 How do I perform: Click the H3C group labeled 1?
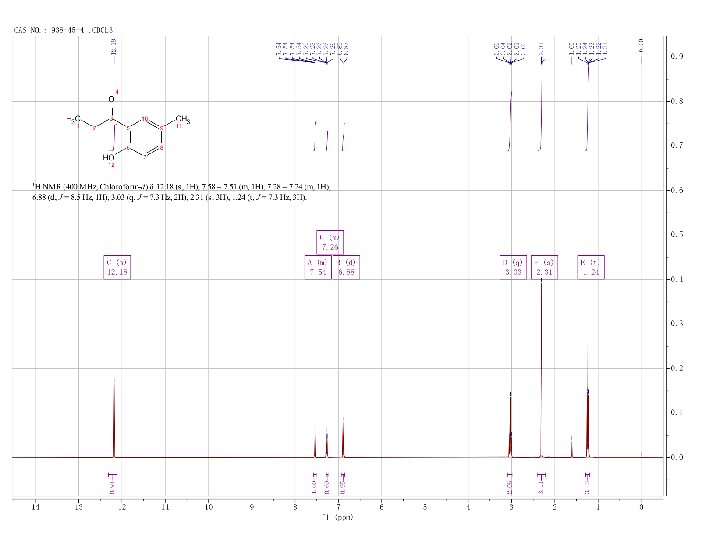73,119
